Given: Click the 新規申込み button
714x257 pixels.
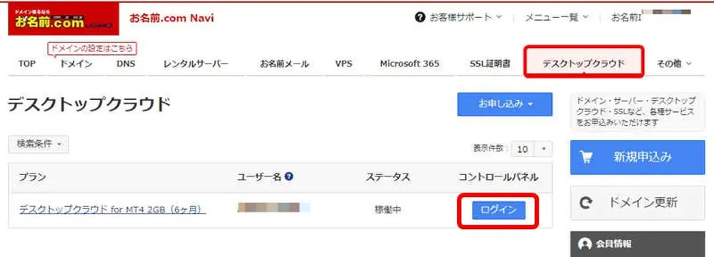Looking at the screenshot, I should coord(638,157).
